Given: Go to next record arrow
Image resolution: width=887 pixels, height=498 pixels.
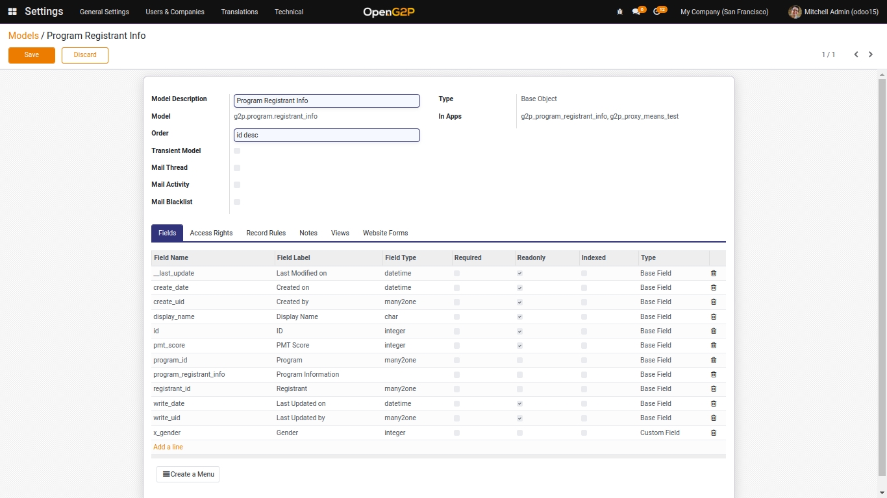Looking at the screenshot, I should (x=871, y=54).
